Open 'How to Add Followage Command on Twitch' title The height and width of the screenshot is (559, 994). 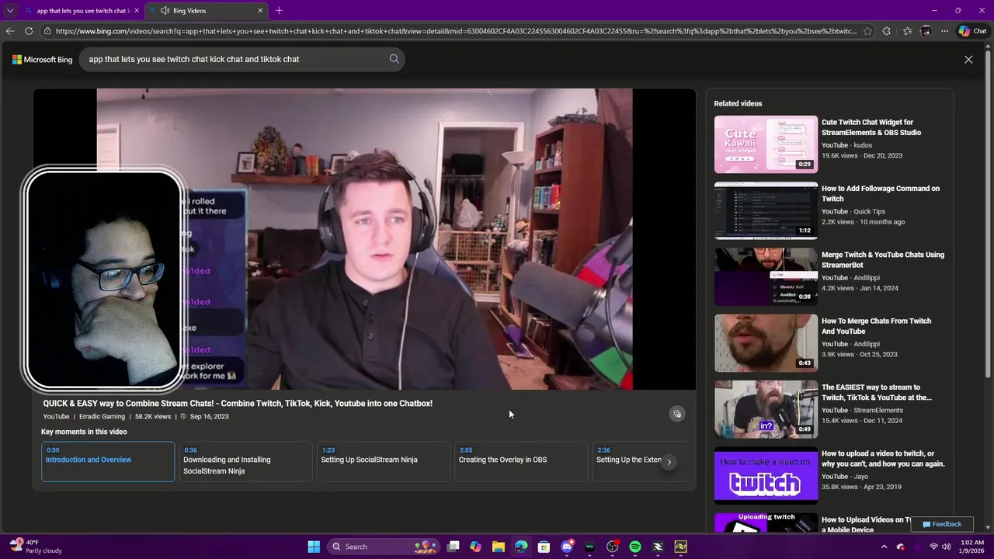click(881, 193)
